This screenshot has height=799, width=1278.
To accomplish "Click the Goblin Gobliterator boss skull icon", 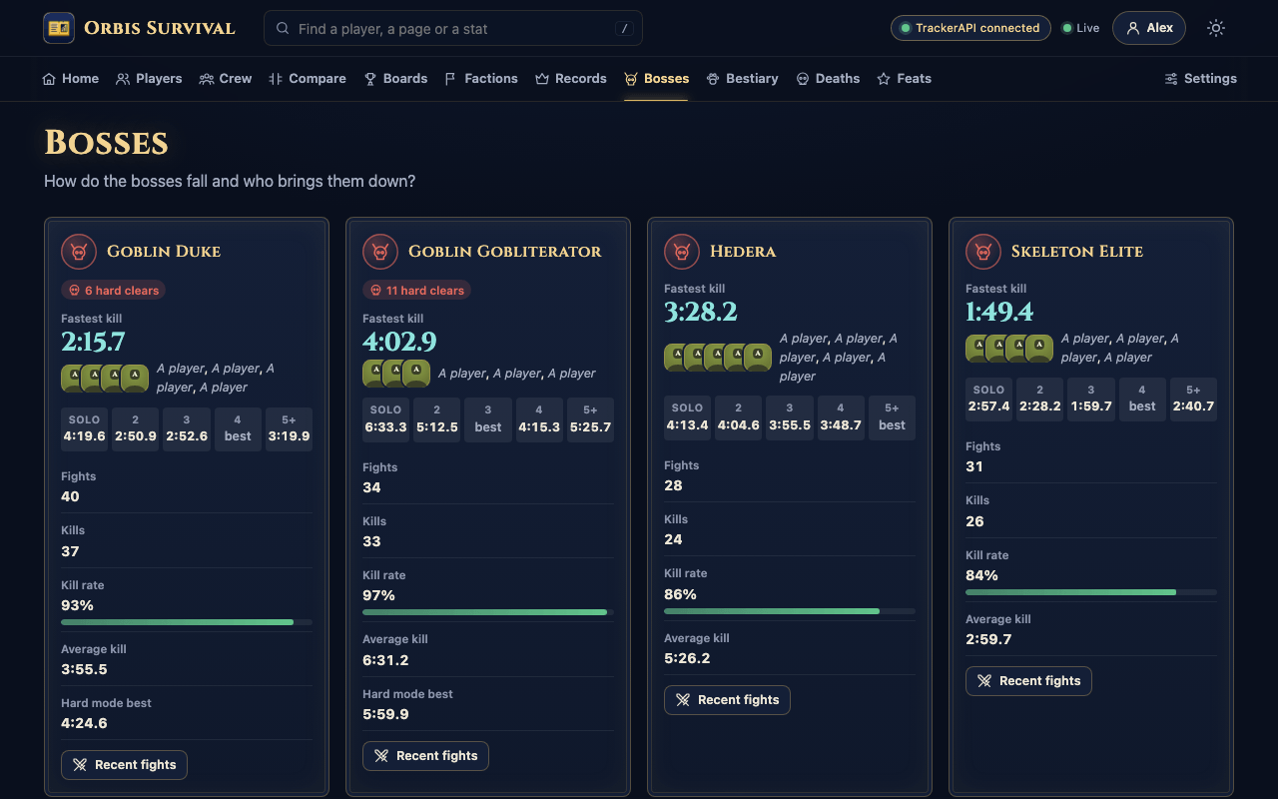I will [x=379, y=252].
